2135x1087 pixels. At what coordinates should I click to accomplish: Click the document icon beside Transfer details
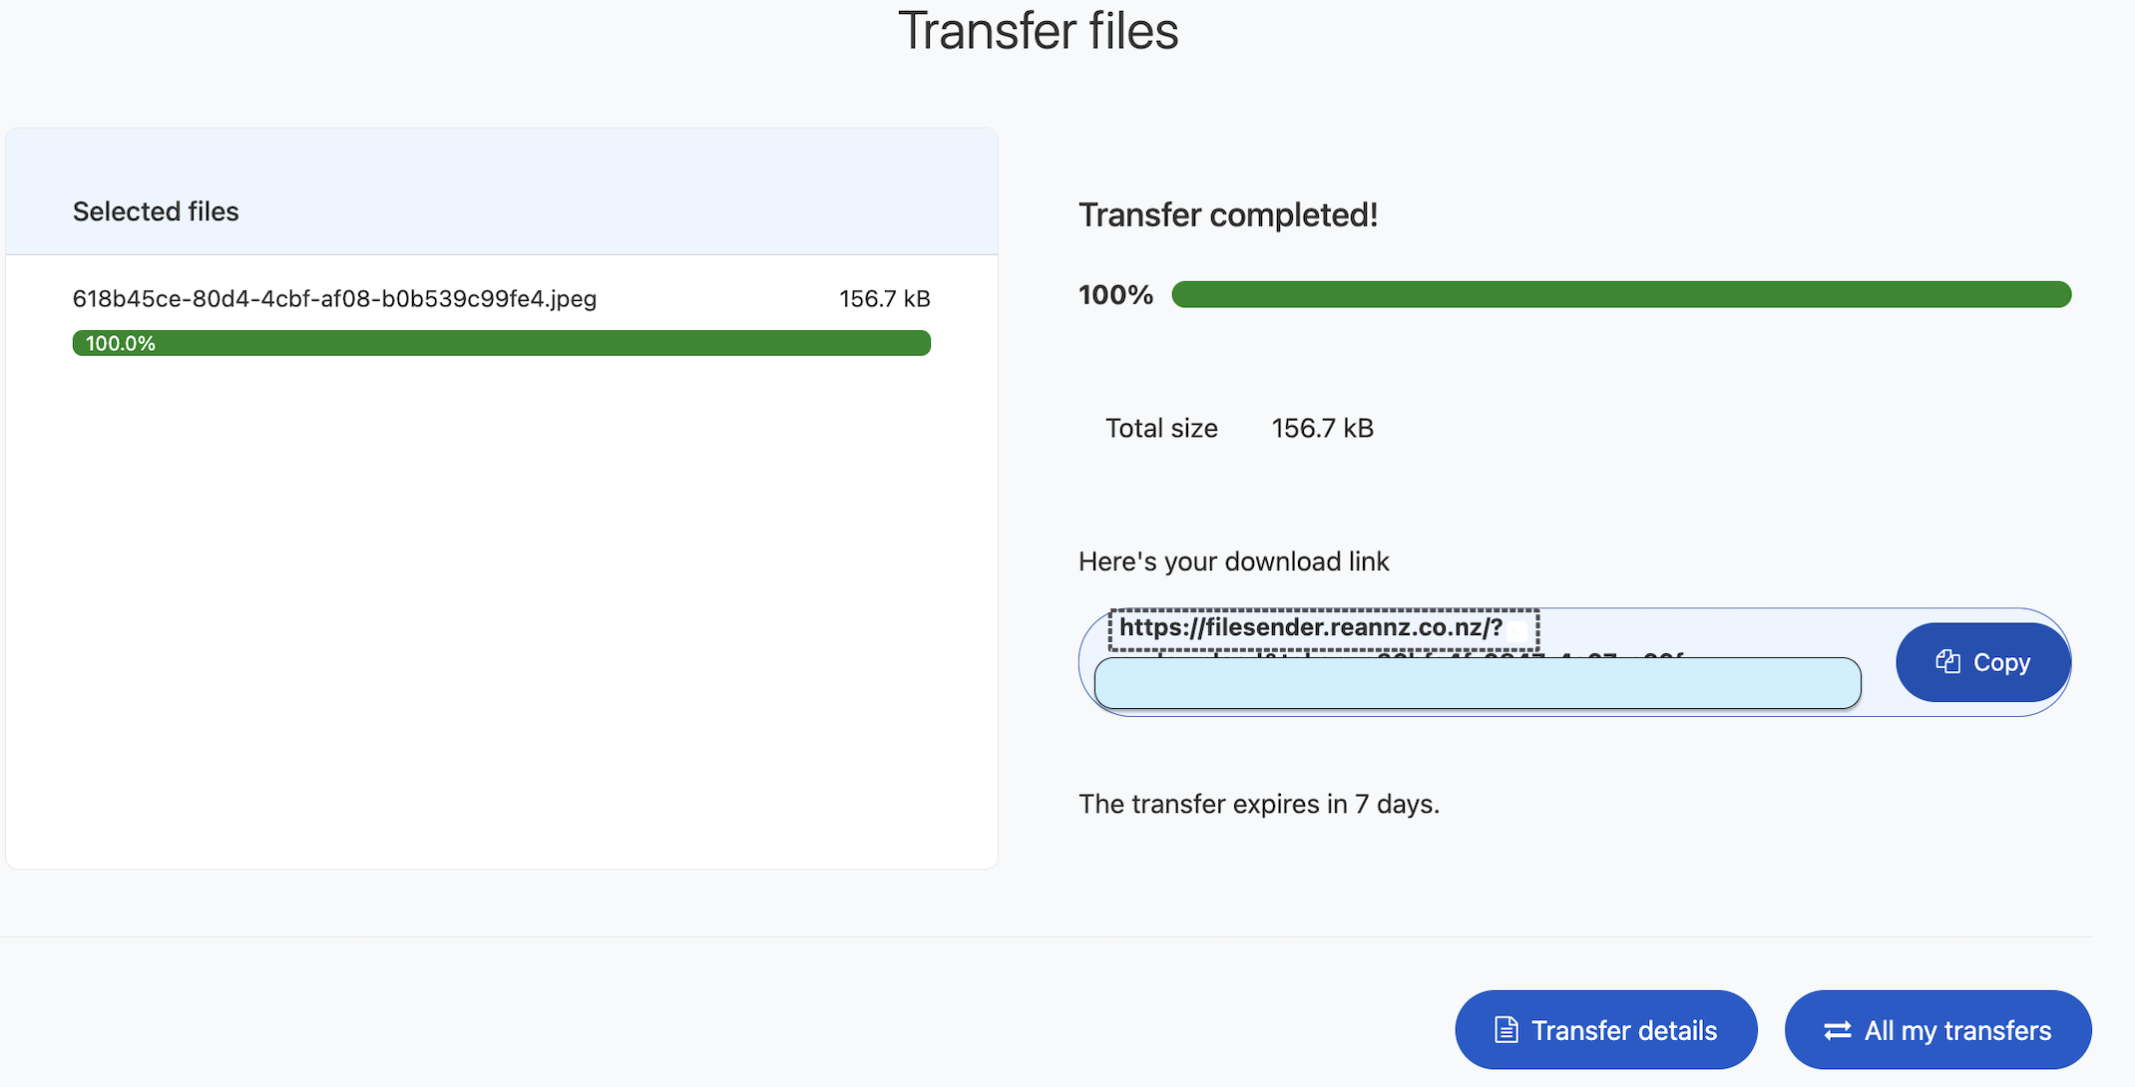click(x=1505, y=1030)
